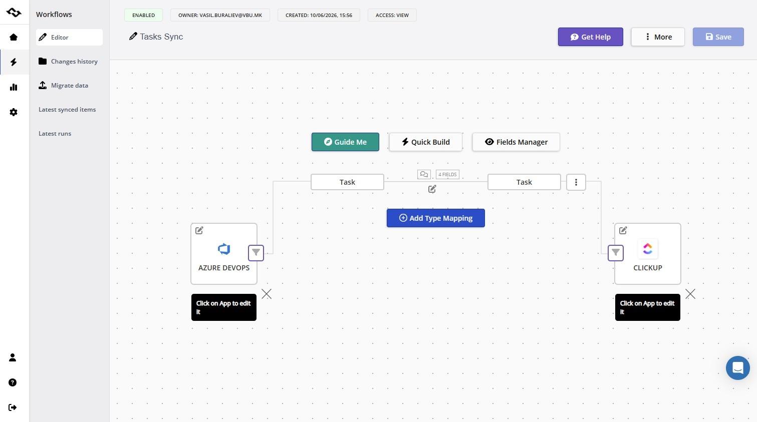
Task: Select Editor in the Workflows menu
Action: tap(69, 37)
